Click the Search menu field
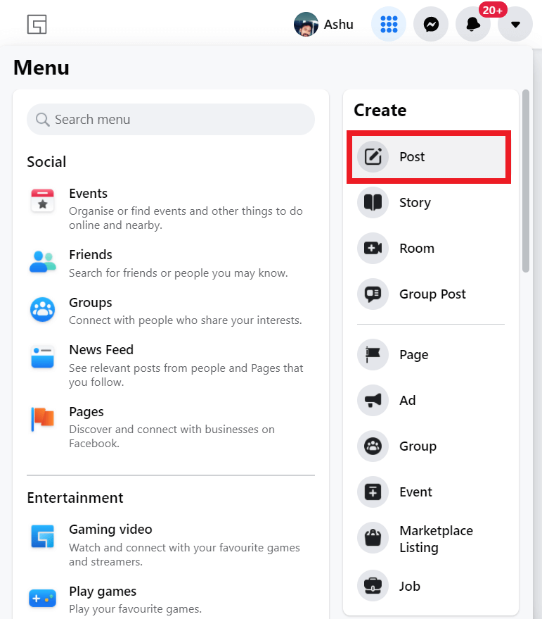Image resolution: width=542 pixels, height=619 pixels. pos(170,119)
